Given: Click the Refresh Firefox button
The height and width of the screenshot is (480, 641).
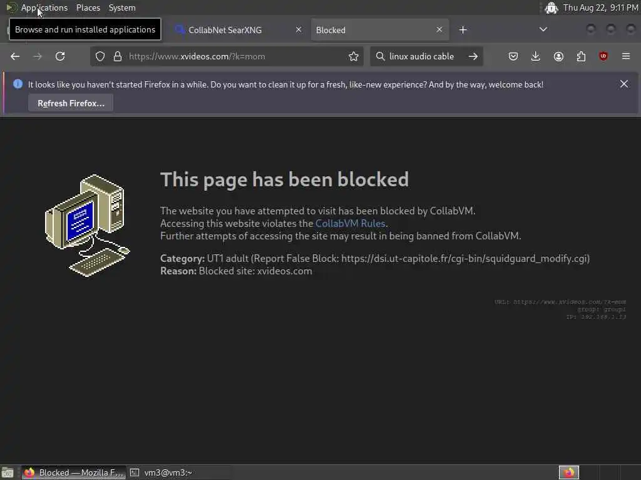Looking at the screenshot, I should click(71, 103).
